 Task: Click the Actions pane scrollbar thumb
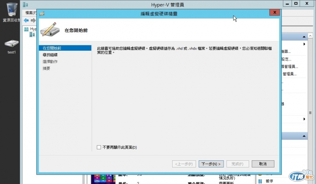(x=310, y=113)
